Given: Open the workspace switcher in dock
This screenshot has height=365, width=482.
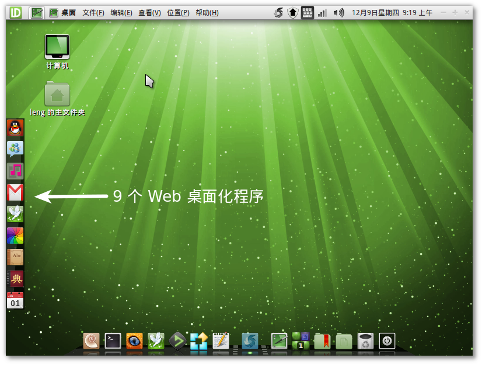Looking at the screenshot, I should point(301,341).
